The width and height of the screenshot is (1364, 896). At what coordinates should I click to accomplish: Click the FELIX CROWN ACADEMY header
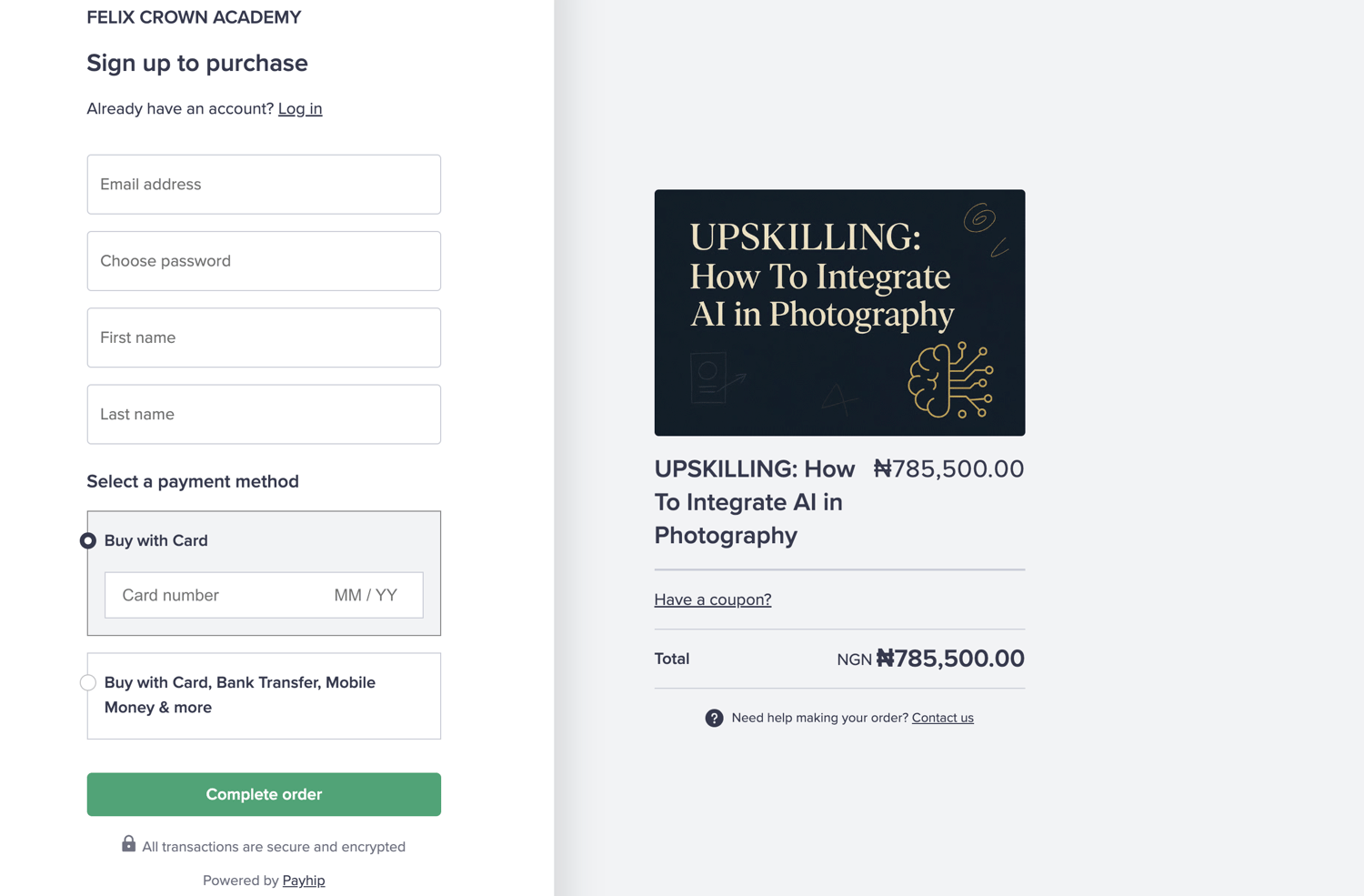point(194,17)
